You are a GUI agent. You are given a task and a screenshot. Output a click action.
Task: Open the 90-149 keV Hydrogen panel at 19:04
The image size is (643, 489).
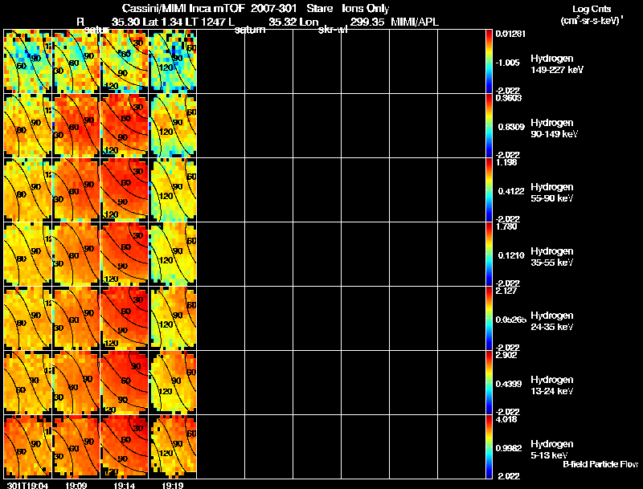coord(28,126)
